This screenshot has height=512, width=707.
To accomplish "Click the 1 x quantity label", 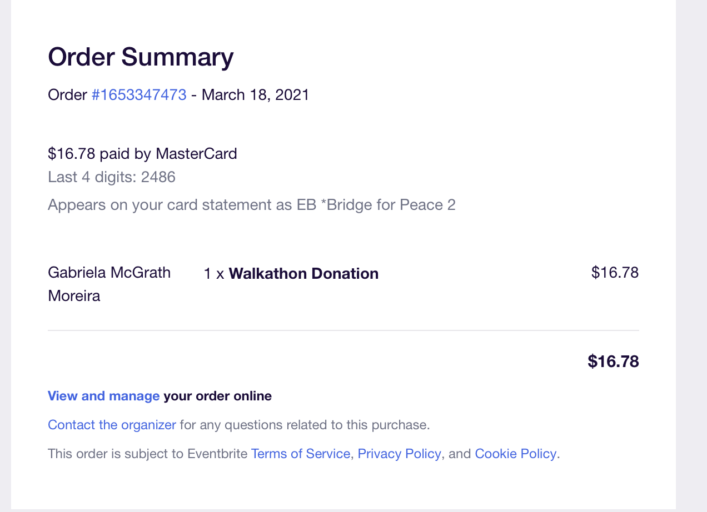I will coord(214,274).
